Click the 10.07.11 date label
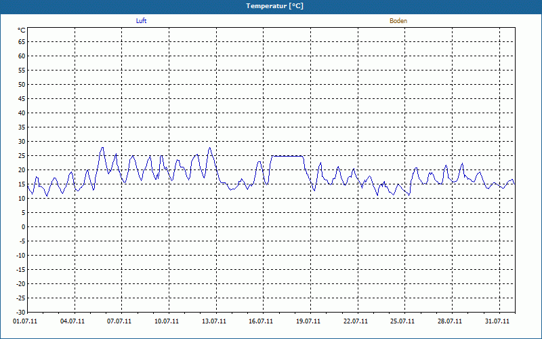 pyautogui.click(x=167, y=321)
